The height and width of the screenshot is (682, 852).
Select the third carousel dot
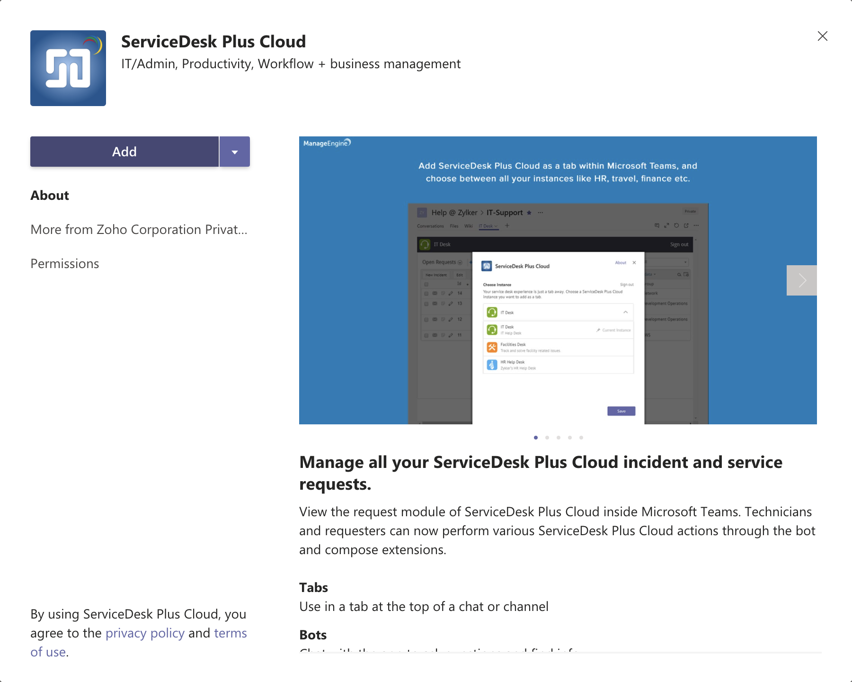click(559, 438)
